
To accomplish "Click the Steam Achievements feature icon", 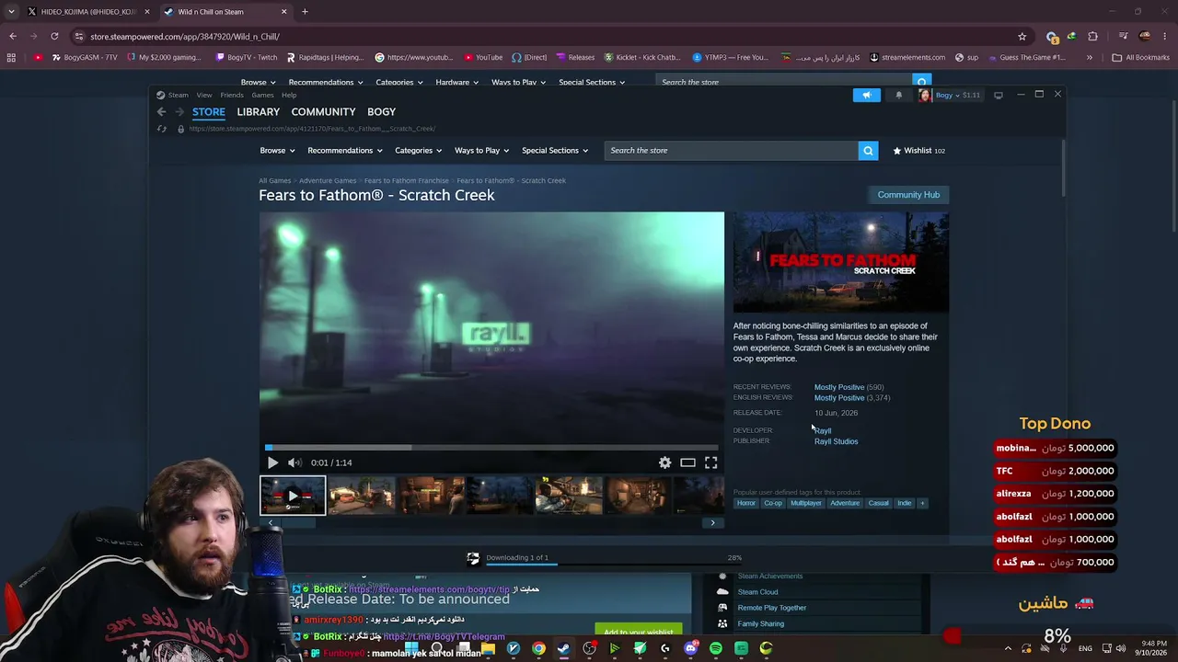I will click(722, 576).
